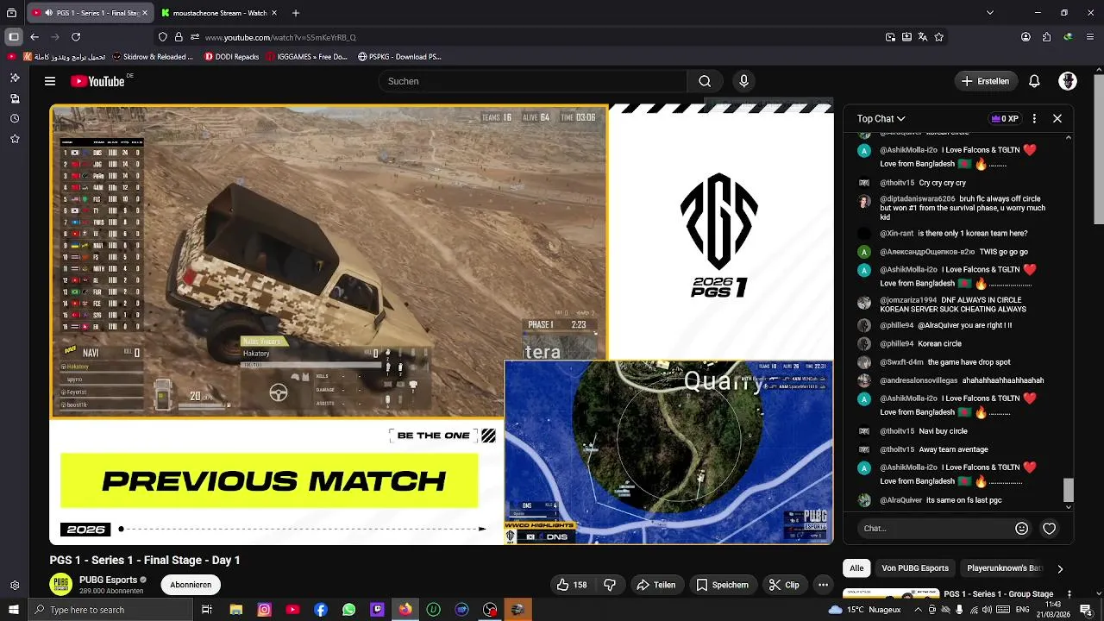Dislike the video with thumbs down
Screen dimensions: 1104x621
(x=610, y=585)
